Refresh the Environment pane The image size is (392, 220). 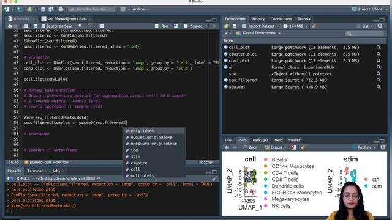[380, 26]
